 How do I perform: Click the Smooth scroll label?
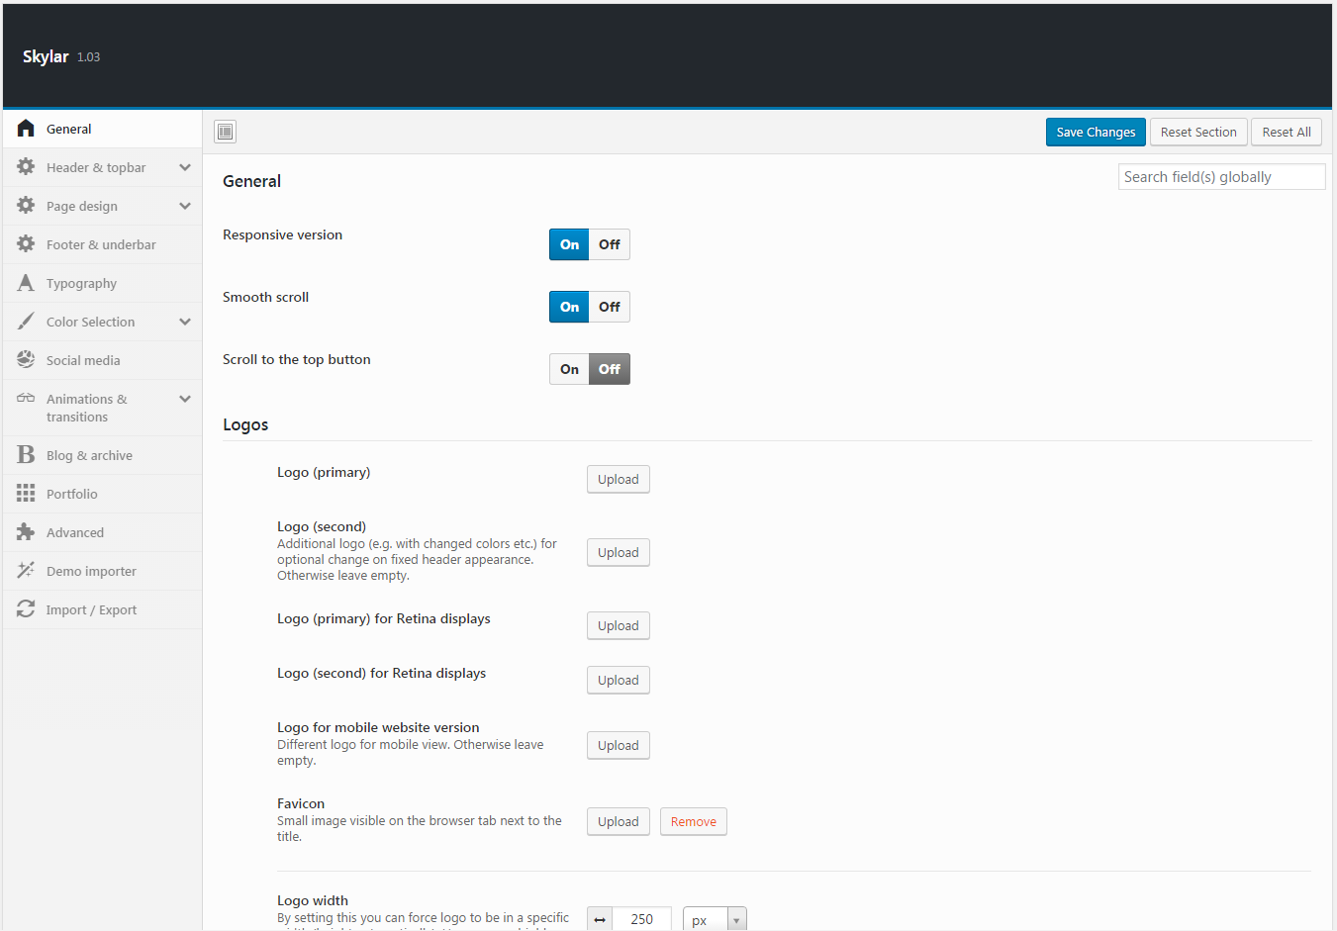265,297
